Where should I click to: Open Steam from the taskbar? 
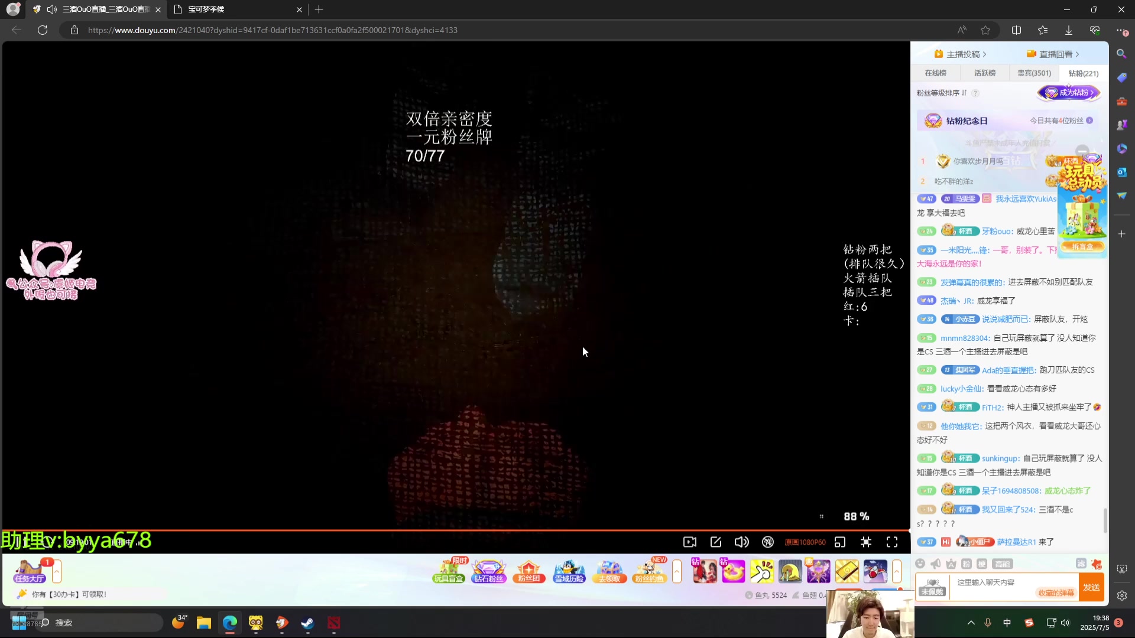(x=307, y=623)
